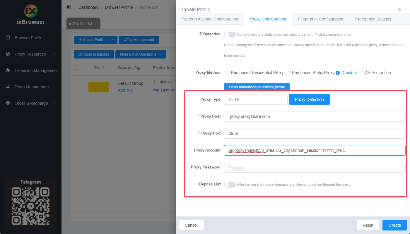Click the Team Management people icon

[x=8, y=87]
